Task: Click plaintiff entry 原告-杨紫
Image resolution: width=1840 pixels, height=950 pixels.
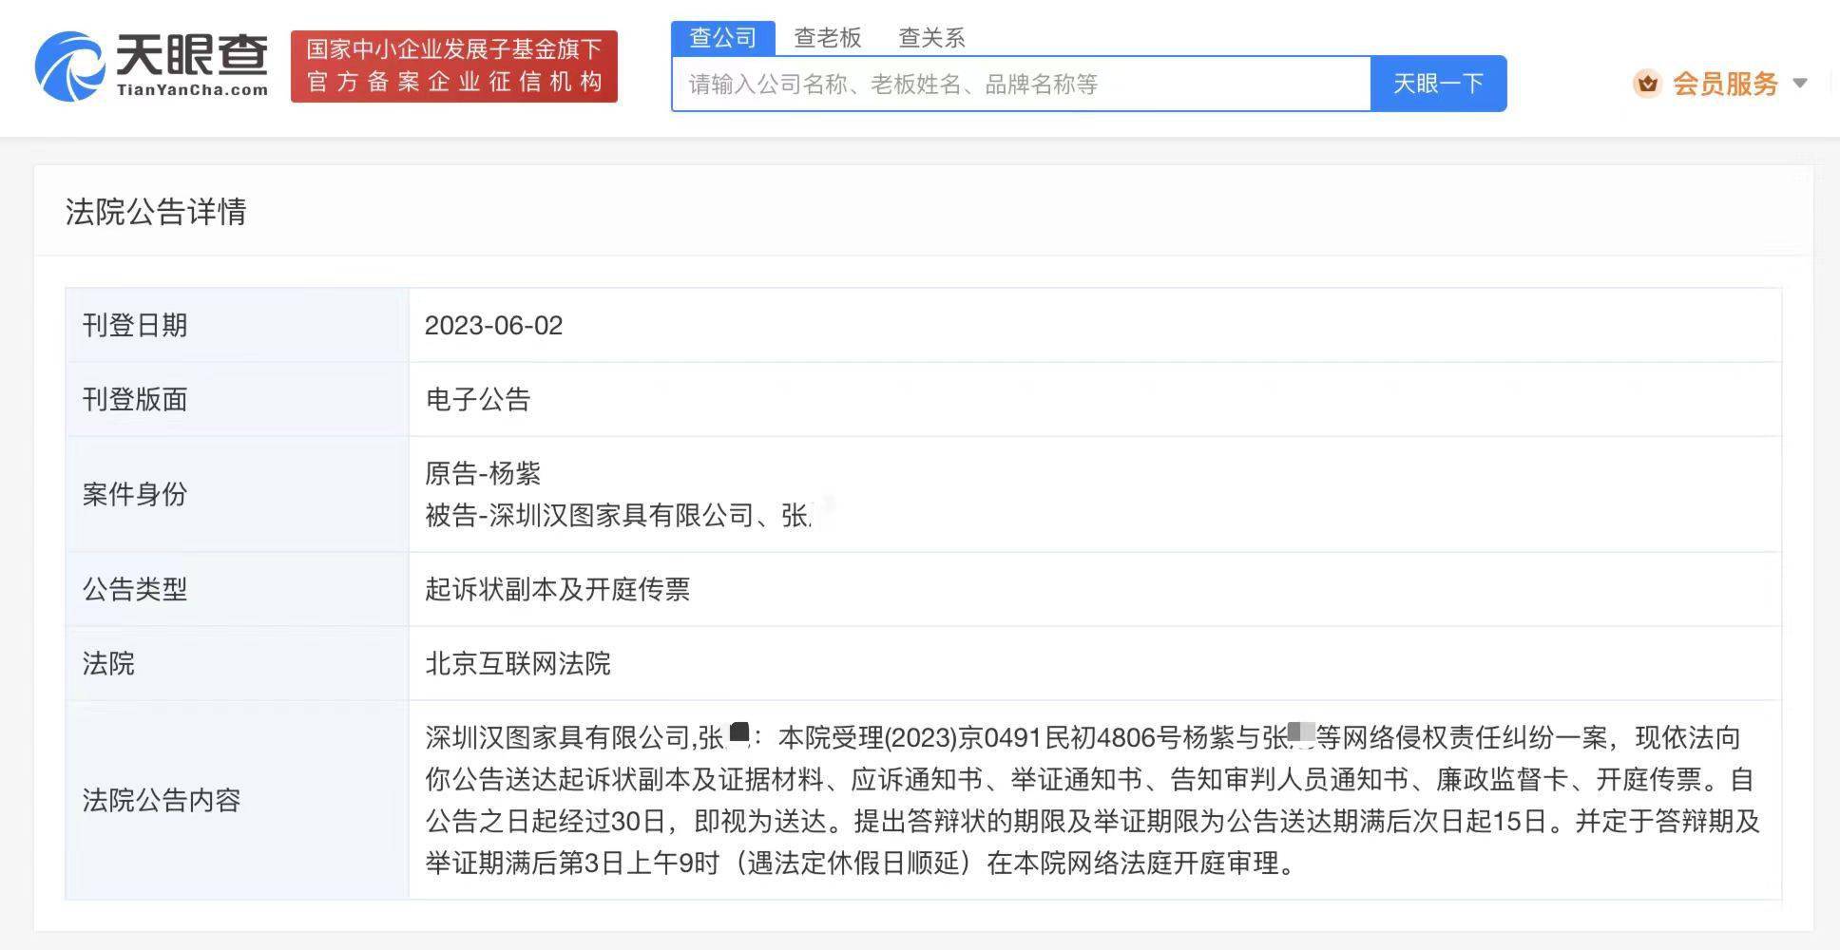Action: click(483, 473)
